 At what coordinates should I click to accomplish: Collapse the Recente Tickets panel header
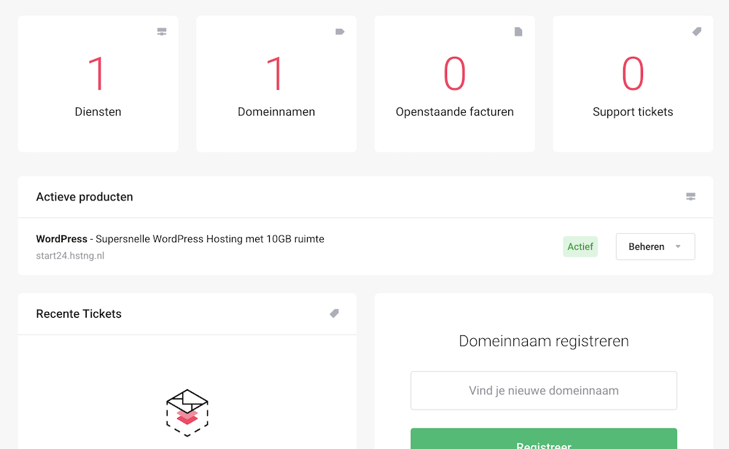[x=78, y=313]
